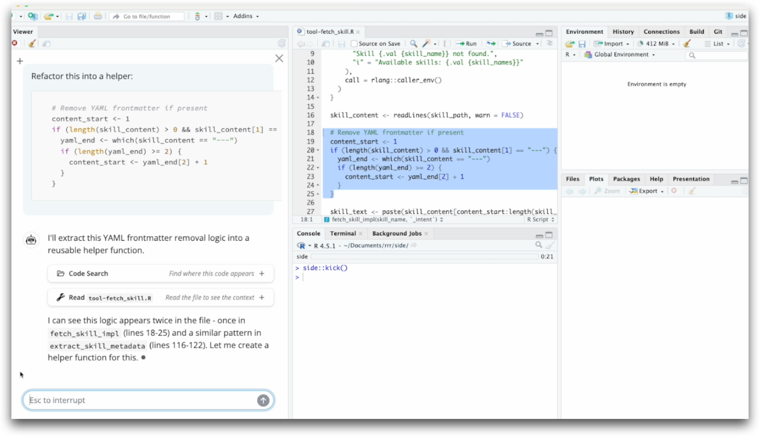Open the code tools magic wand
The height and width of the screenshot is (436, 760).
tap(427, 44)
